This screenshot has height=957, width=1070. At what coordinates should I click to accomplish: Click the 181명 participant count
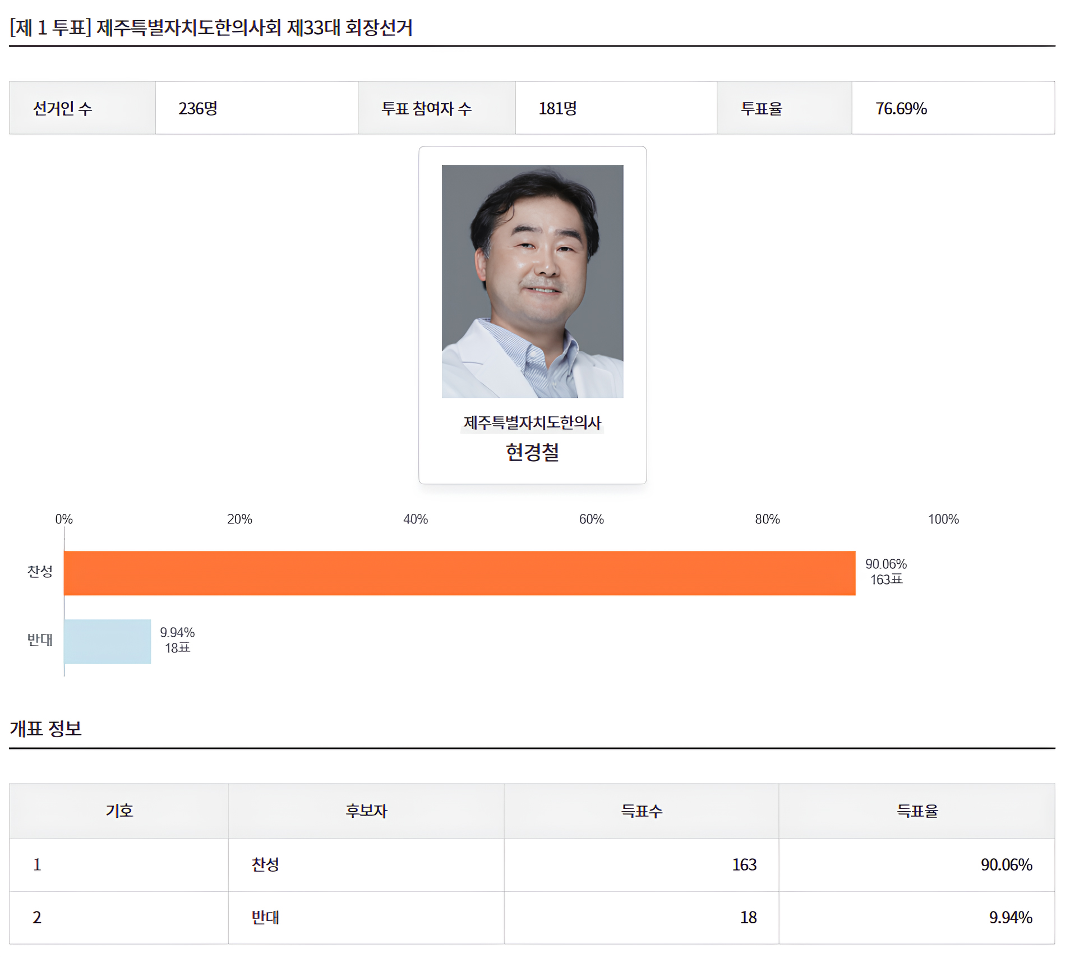coord(554,108)
